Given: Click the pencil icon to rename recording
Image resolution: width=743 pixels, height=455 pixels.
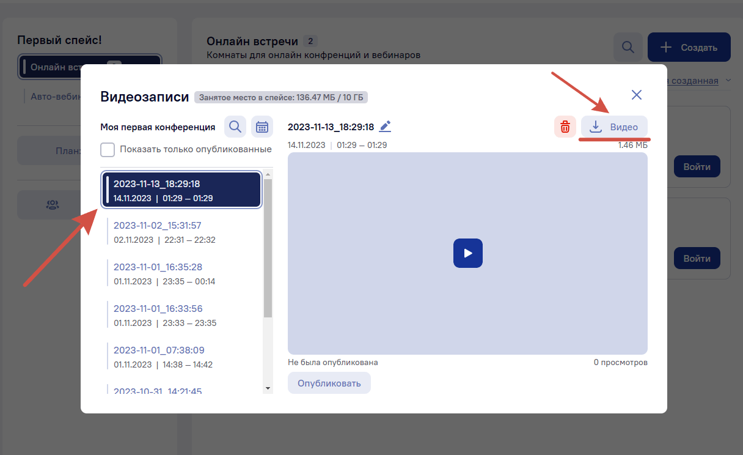Looking at the screenshot, I should pyautogui.click(x=385, y=127).
